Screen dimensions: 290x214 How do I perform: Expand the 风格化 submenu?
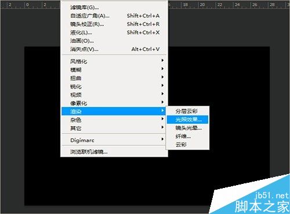[114, 61]
